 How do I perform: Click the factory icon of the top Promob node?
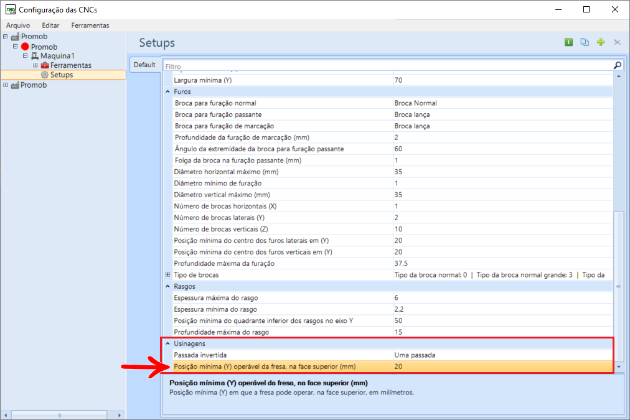click(16, 37)
